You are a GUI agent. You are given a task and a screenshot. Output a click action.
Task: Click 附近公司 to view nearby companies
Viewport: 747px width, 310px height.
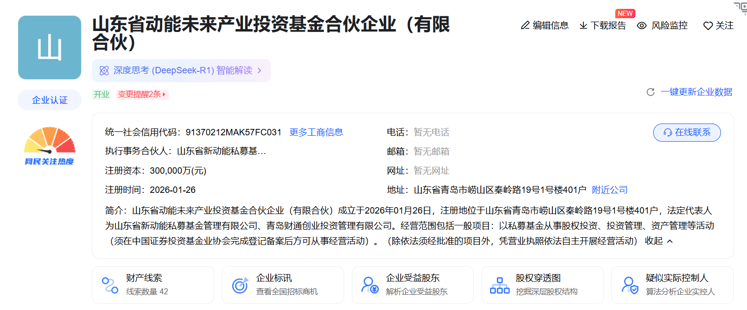pos(609,189)
